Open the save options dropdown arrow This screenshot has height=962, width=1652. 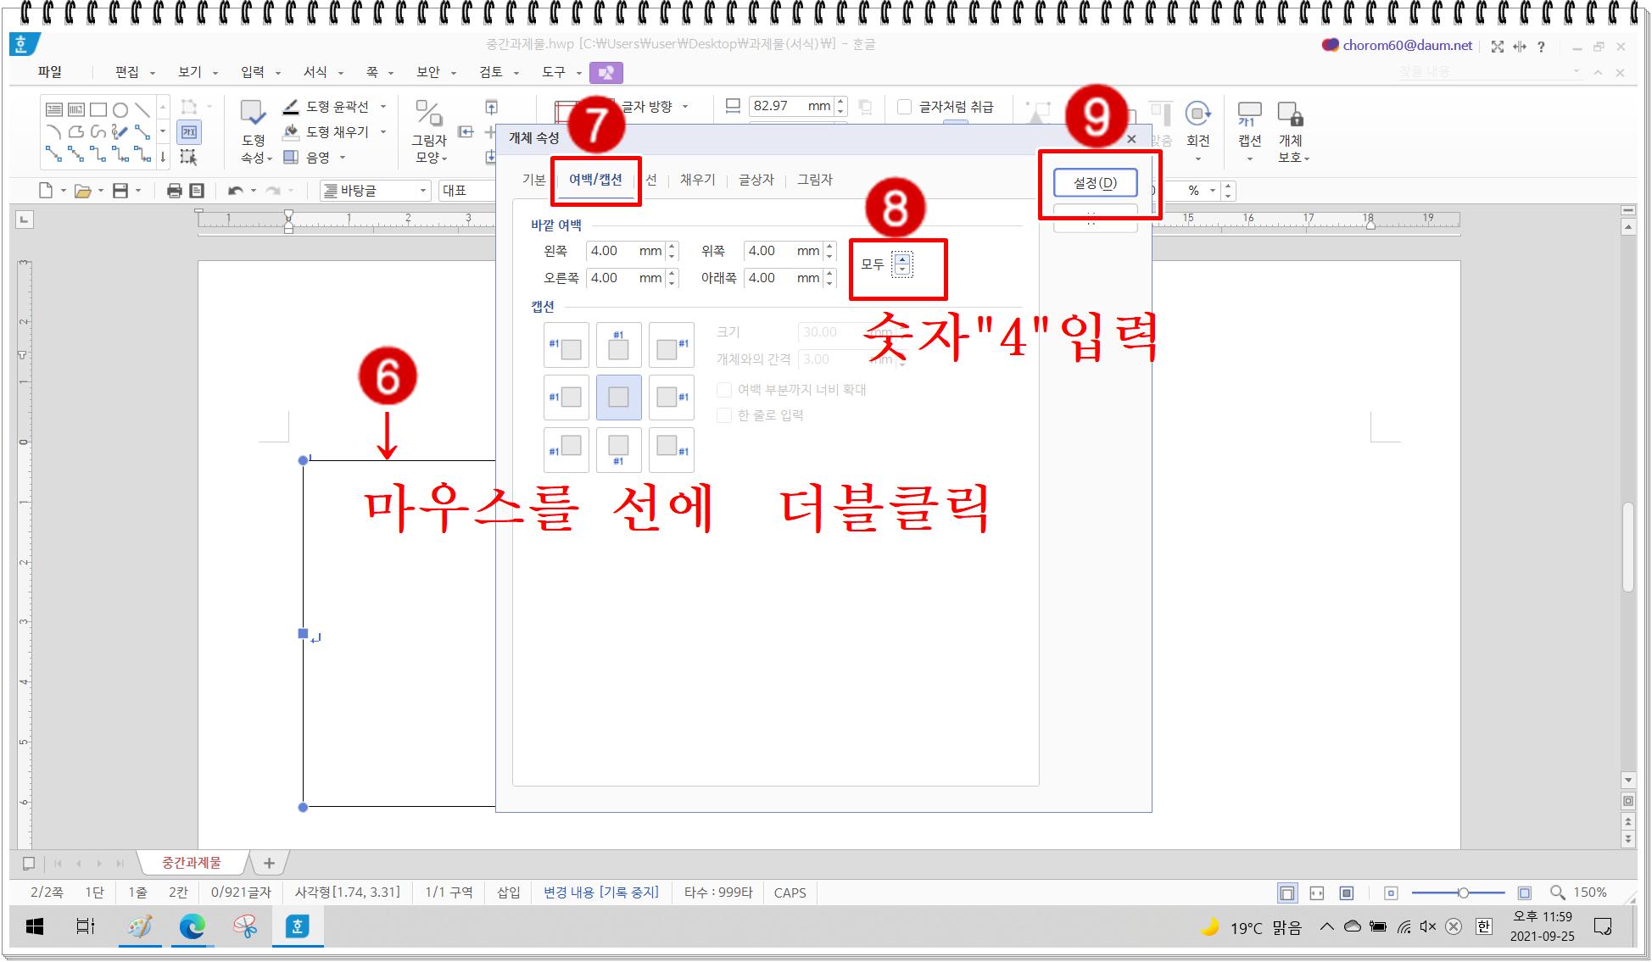pos(137,191)
